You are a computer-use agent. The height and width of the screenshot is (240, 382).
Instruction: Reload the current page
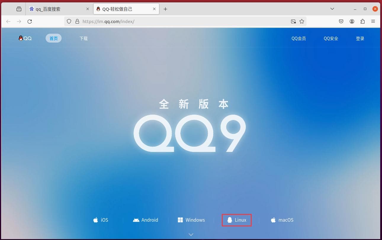30,21
